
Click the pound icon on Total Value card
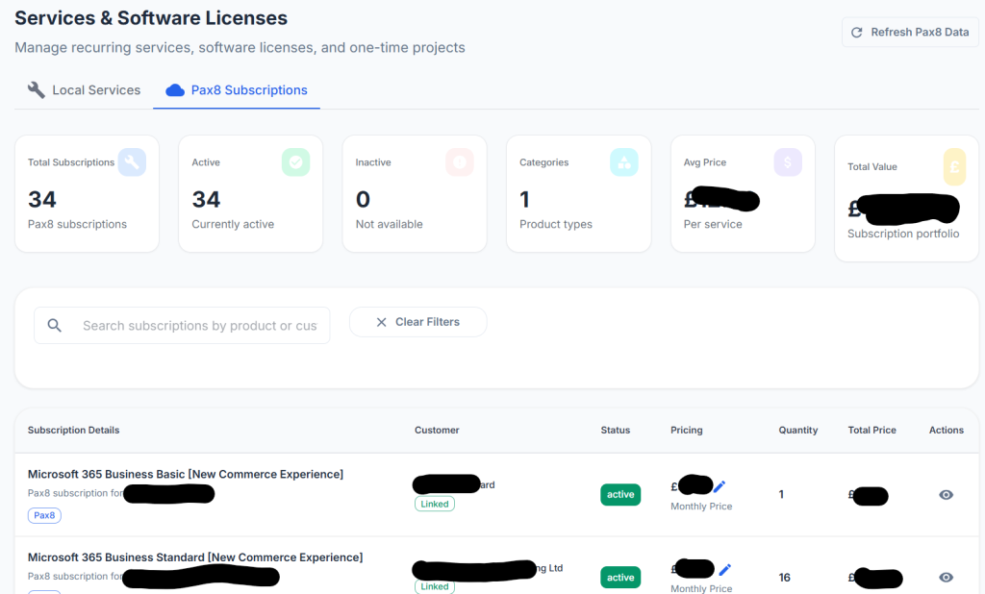click(954, 166)
